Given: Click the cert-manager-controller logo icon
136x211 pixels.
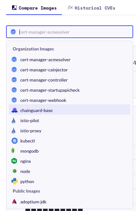Looking at the screenshot, I should (x=14, y=80).
